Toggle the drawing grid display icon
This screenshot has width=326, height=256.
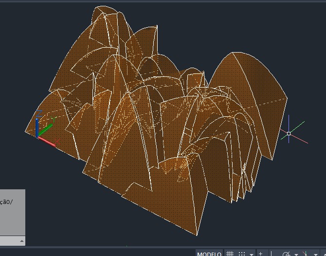coord(230,254)
